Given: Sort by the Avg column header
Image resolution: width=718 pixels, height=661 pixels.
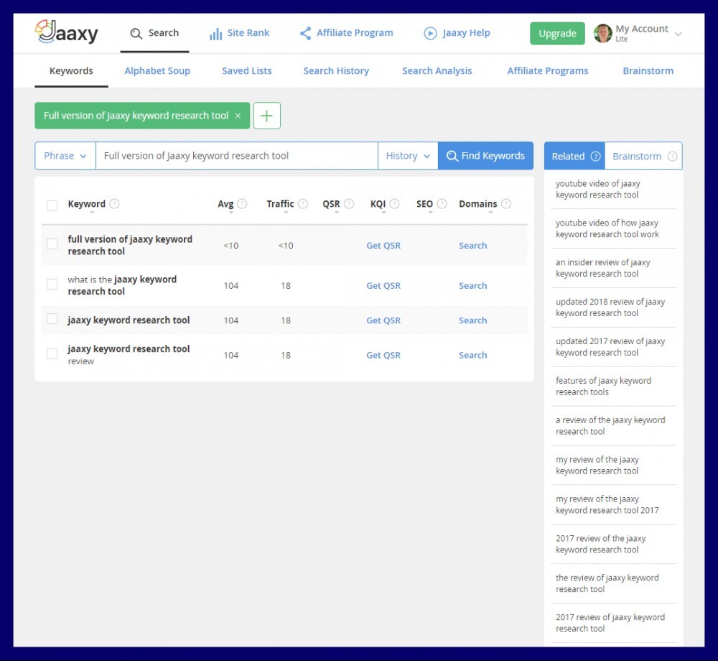Looking at the screenshot, I should tap(225, 204).
